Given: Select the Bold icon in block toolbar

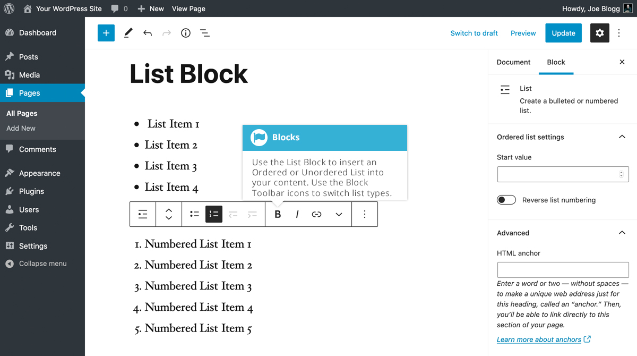Looking at the screenshot, I should pyautogui.click(x=277, y=214).
